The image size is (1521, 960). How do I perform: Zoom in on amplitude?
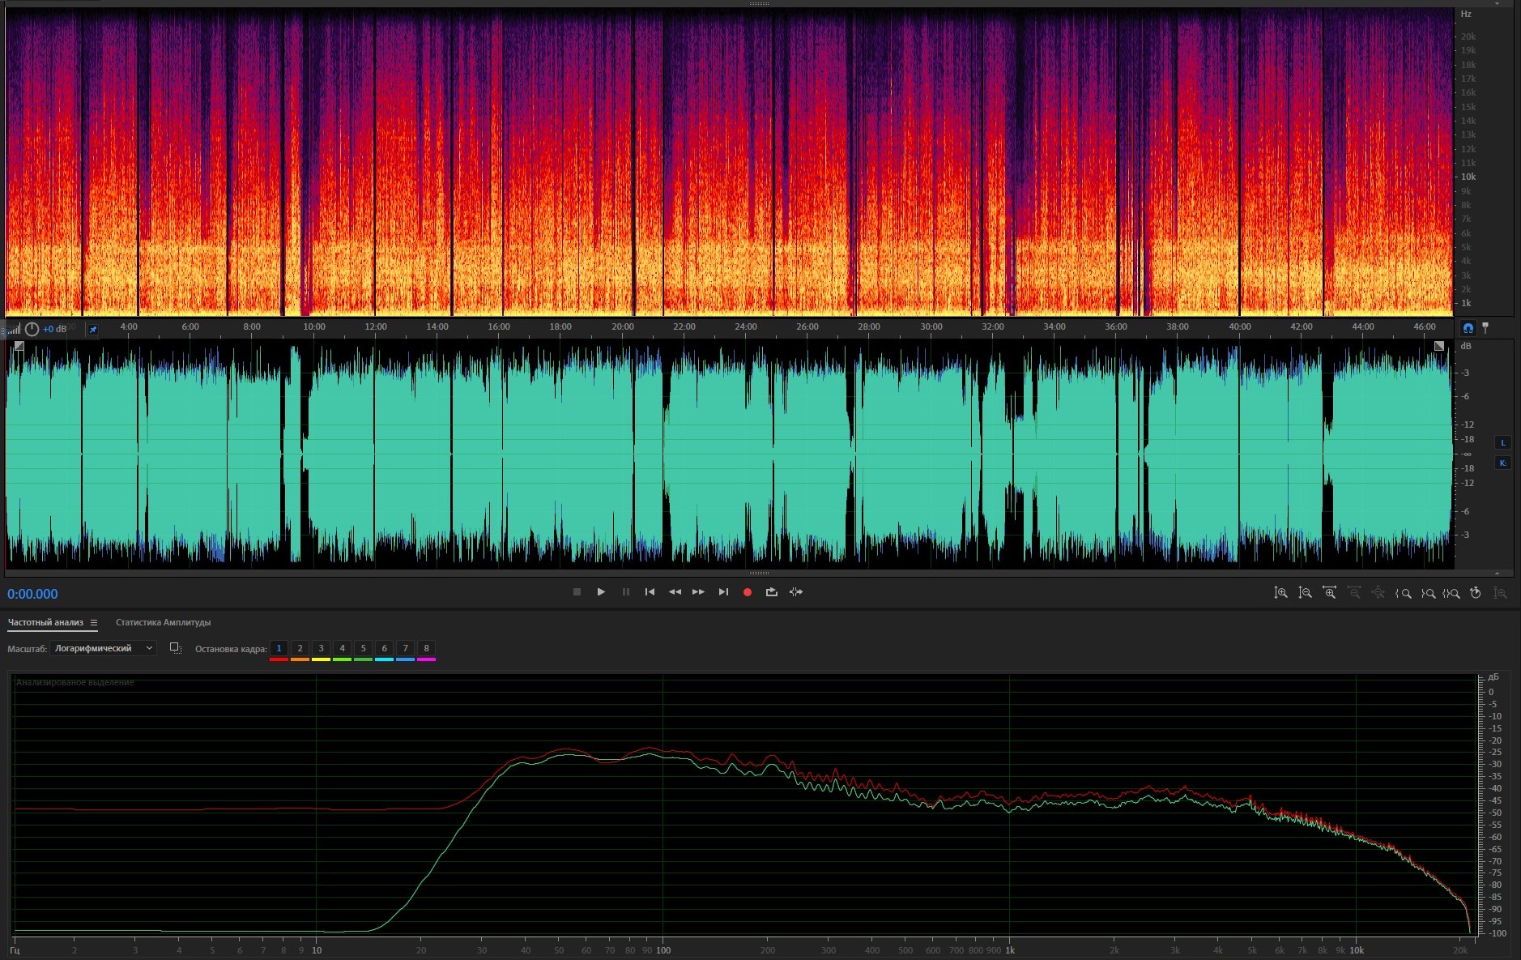[x=1280, y=593]
